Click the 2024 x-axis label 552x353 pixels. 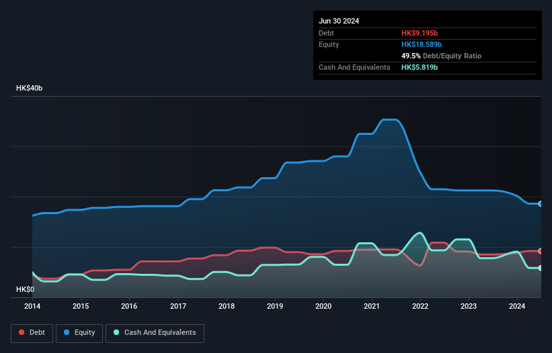point(517,306)
